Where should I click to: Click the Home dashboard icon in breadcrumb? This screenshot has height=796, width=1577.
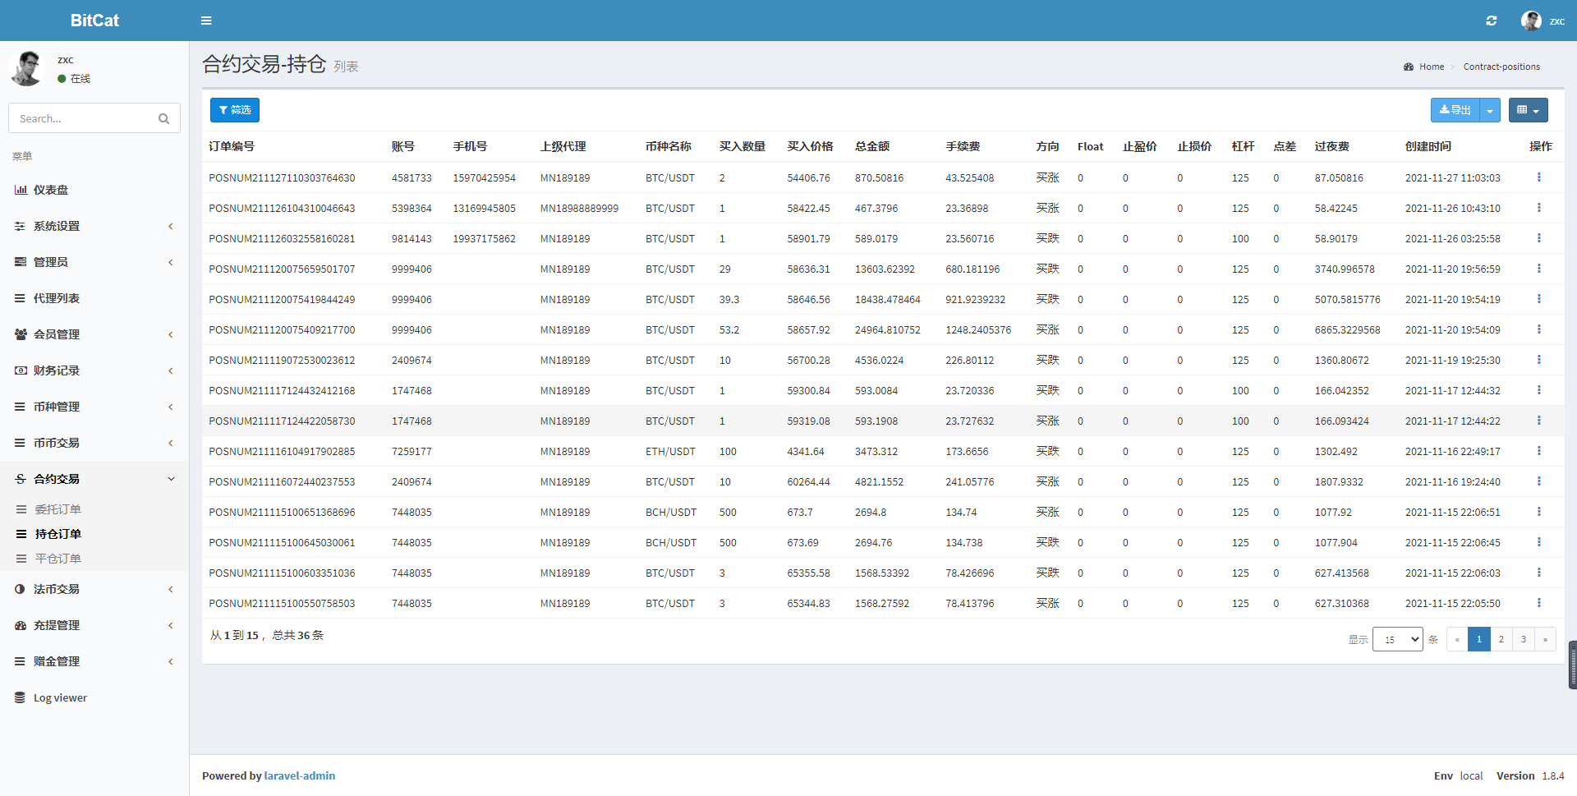click(1409, 67)
